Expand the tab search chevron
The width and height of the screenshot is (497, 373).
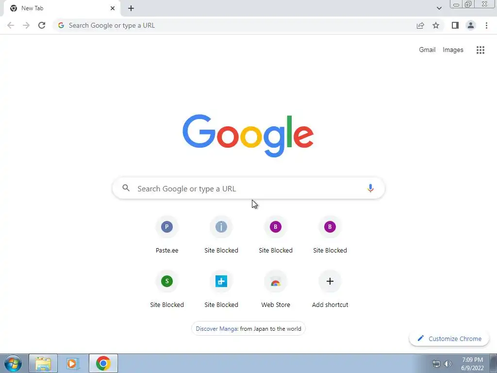click(x=439, y=8)
